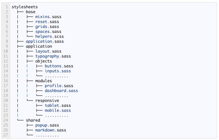The width and height of the screenshot is (219, 140).
Task: Select application.sass file in the tree
Action: [x=45, y=41]
